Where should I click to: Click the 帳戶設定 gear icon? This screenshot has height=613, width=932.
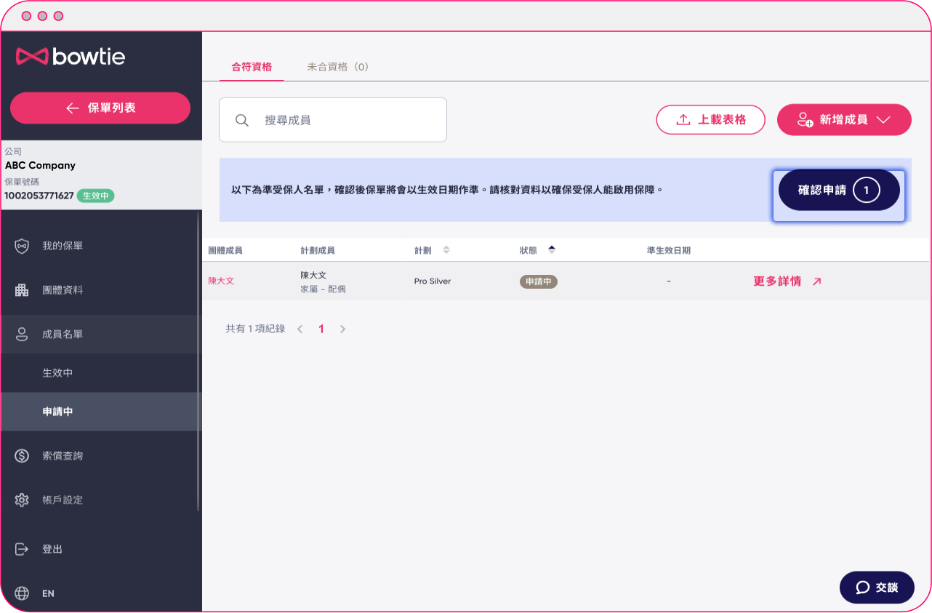point(22,500)
